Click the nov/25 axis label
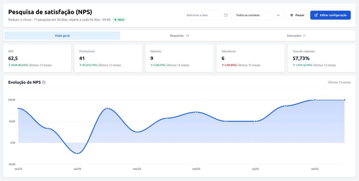 click(18, 169)
